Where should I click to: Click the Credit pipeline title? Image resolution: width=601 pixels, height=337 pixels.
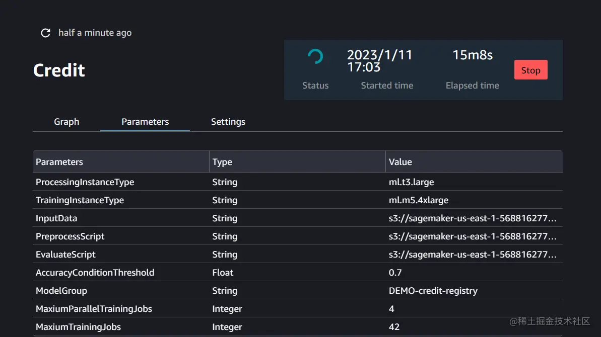click(59, 70)
